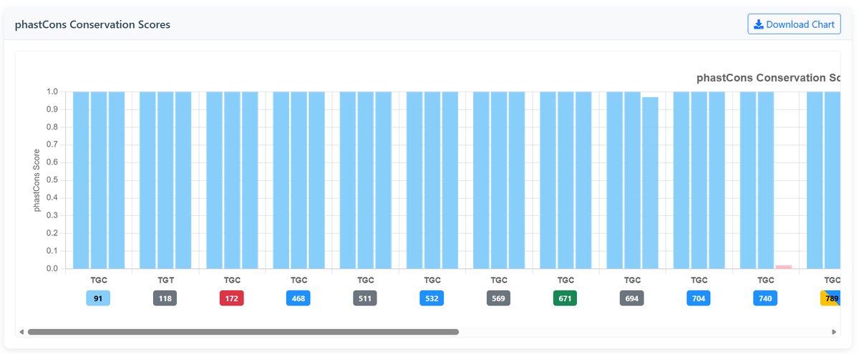Click the Download Chart button
The width and height of the screenshot is (859, 354).
point(794,24)
